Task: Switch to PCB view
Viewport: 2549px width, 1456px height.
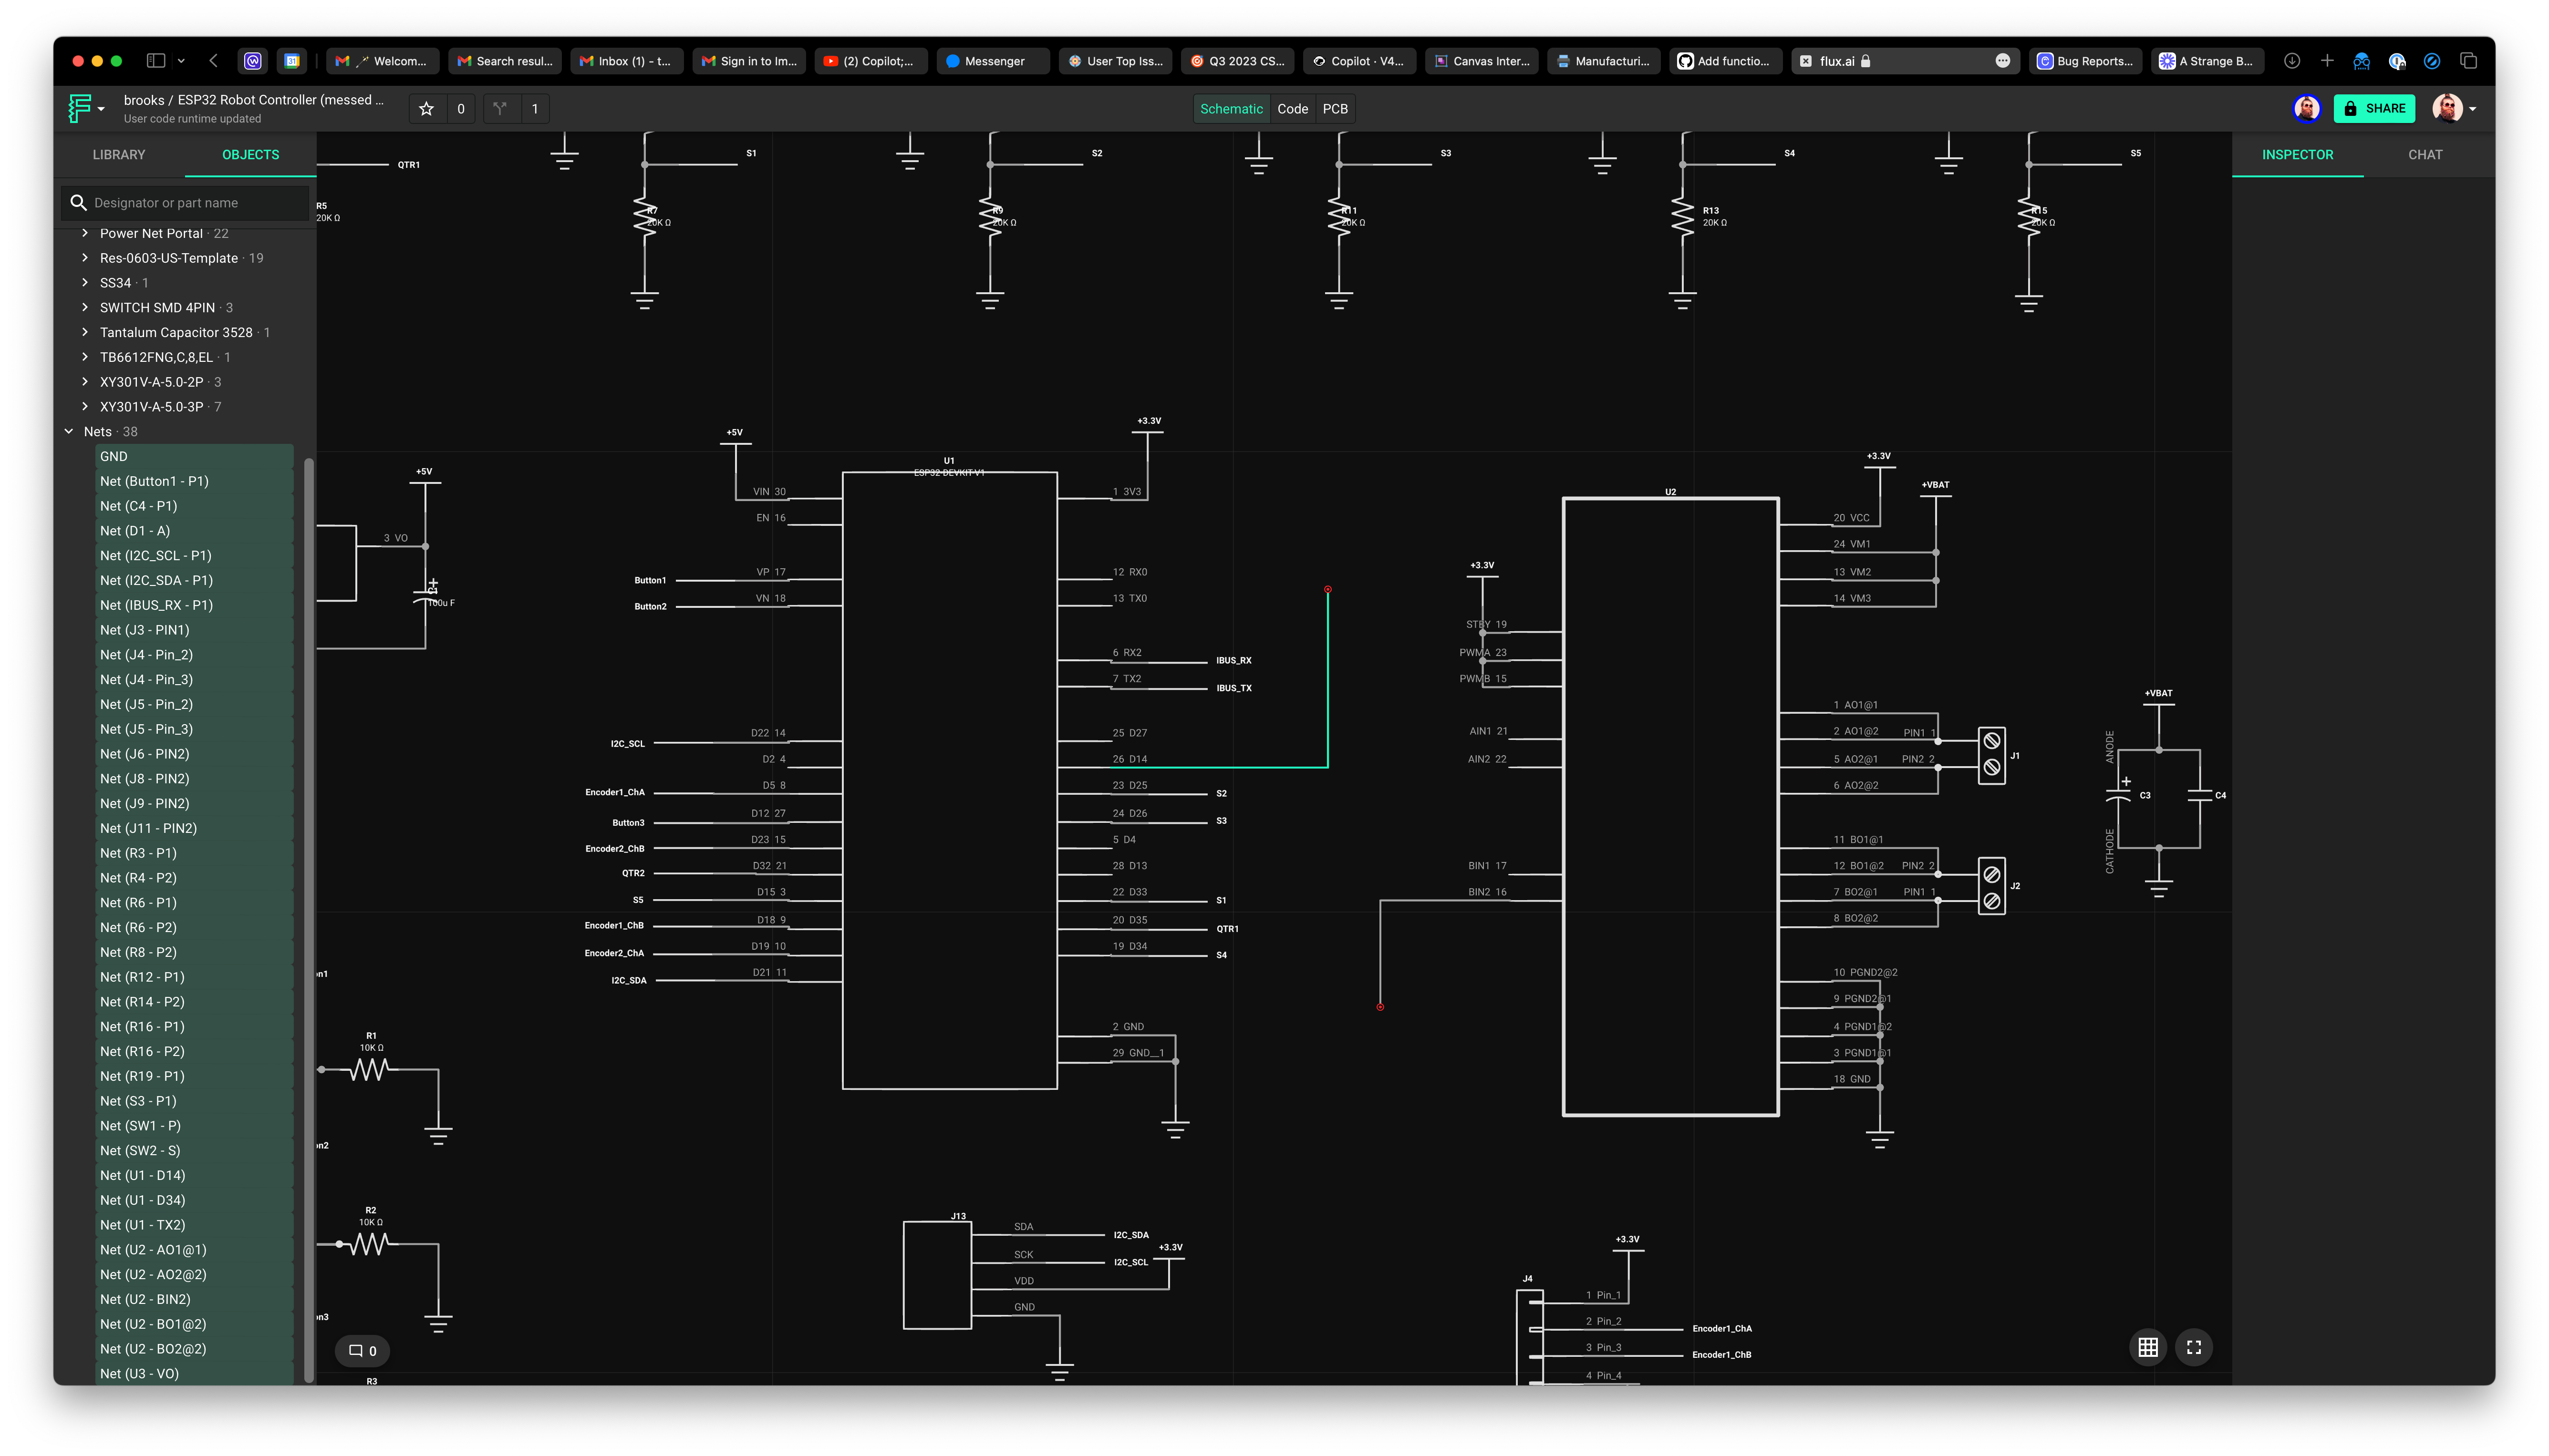Action: [x=1335, y=109]
